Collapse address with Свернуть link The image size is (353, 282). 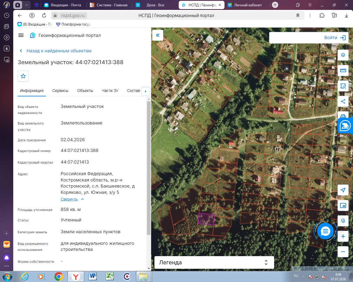tap(69, 199)
